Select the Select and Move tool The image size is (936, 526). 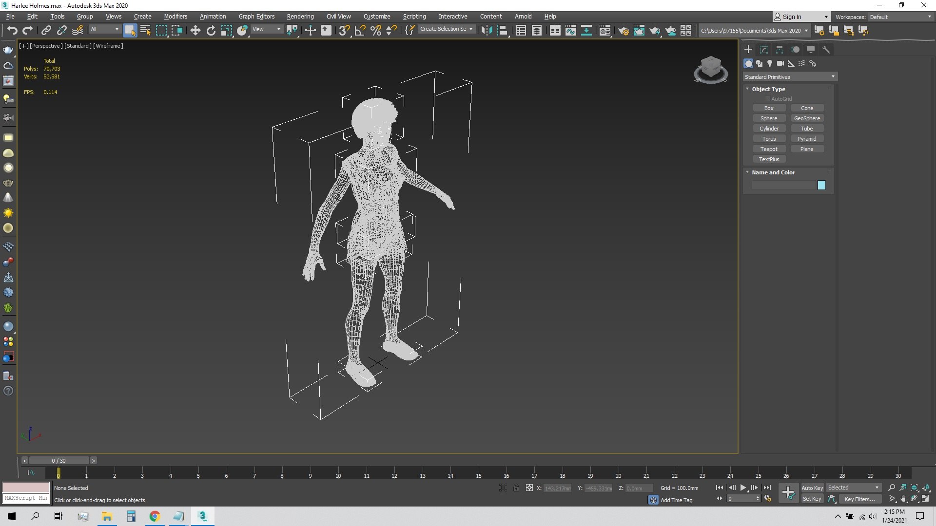[195, 30]
